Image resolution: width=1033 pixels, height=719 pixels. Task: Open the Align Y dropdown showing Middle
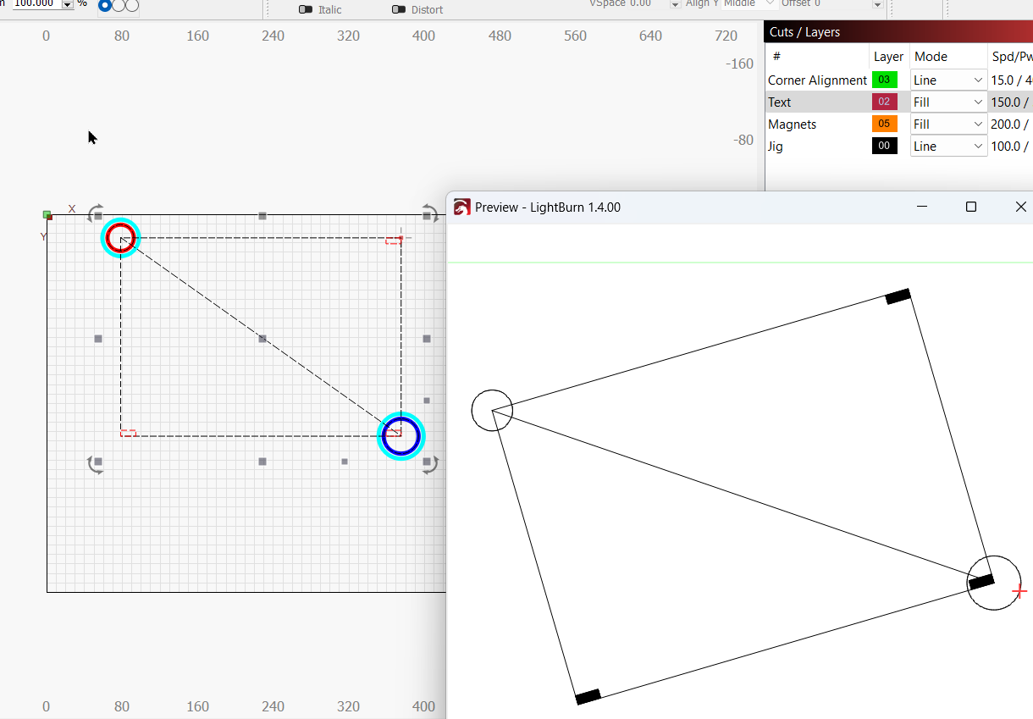[768, 3]
